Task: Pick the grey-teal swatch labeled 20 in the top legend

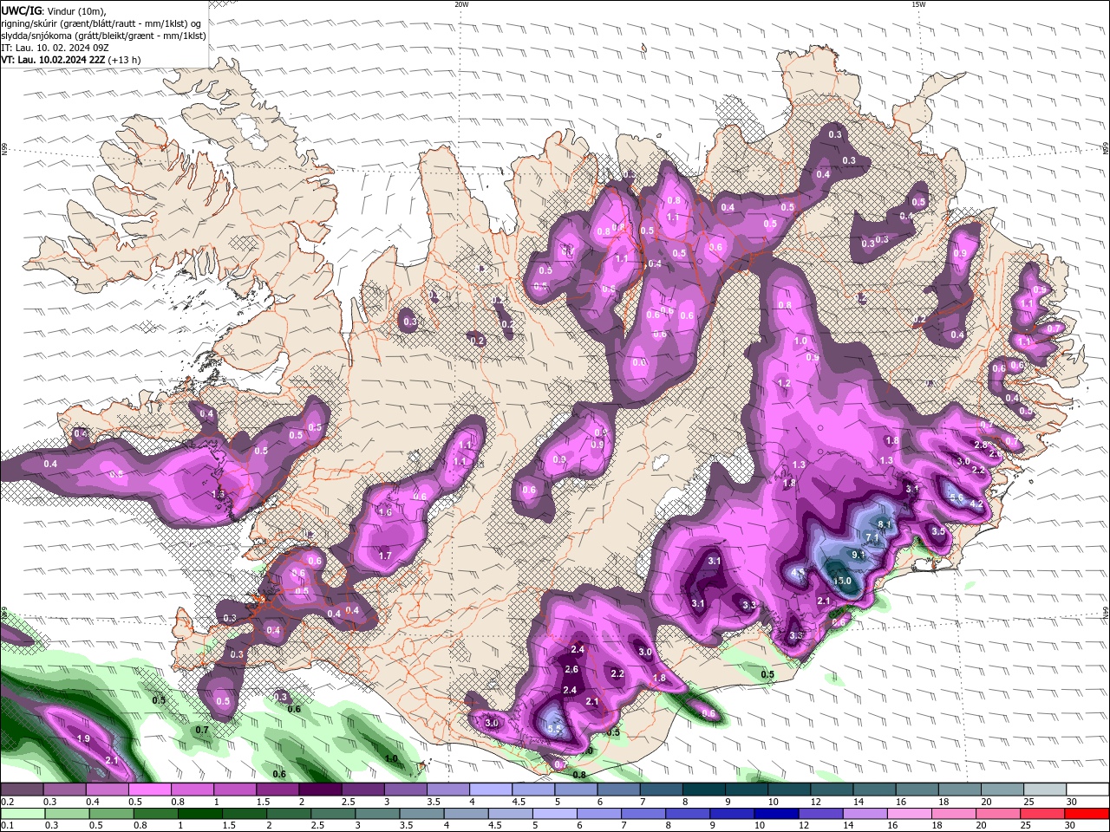Action: (x=1003, y=790)
